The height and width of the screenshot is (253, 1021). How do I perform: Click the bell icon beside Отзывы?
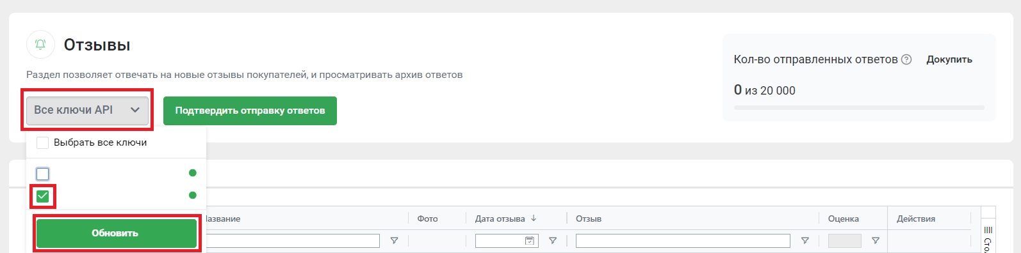click(x=40, y=45)
